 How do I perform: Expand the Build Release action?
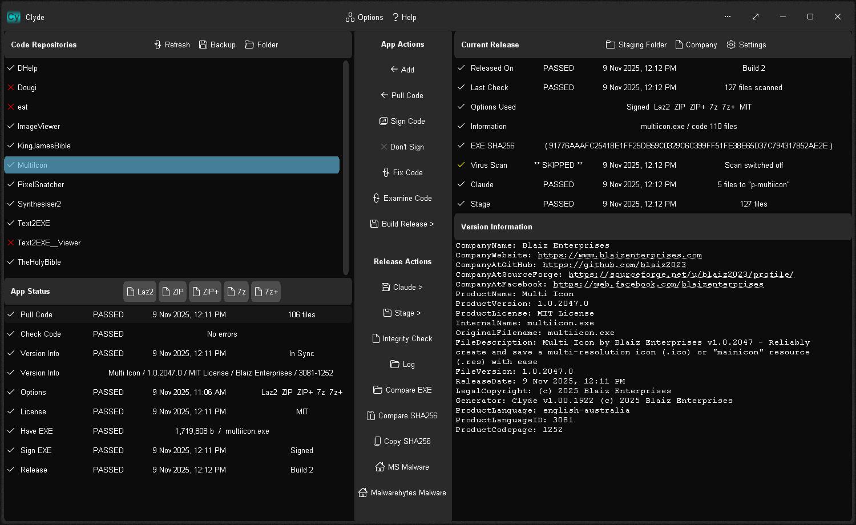(402, 224)
